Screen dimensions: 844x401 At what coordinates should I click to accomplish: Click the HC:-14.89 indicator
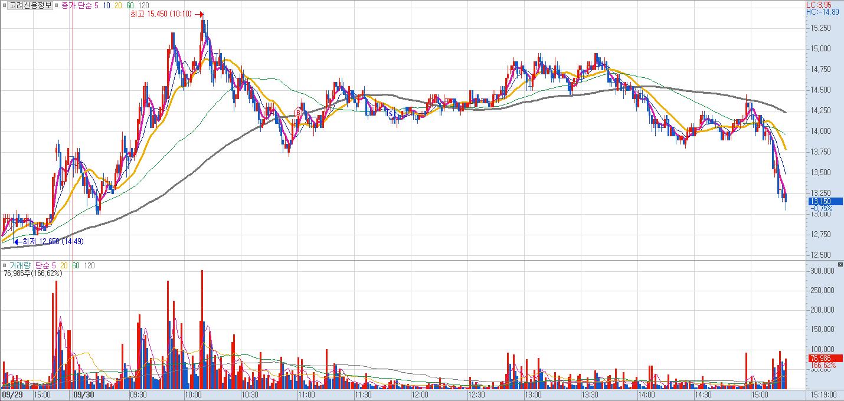822,12
